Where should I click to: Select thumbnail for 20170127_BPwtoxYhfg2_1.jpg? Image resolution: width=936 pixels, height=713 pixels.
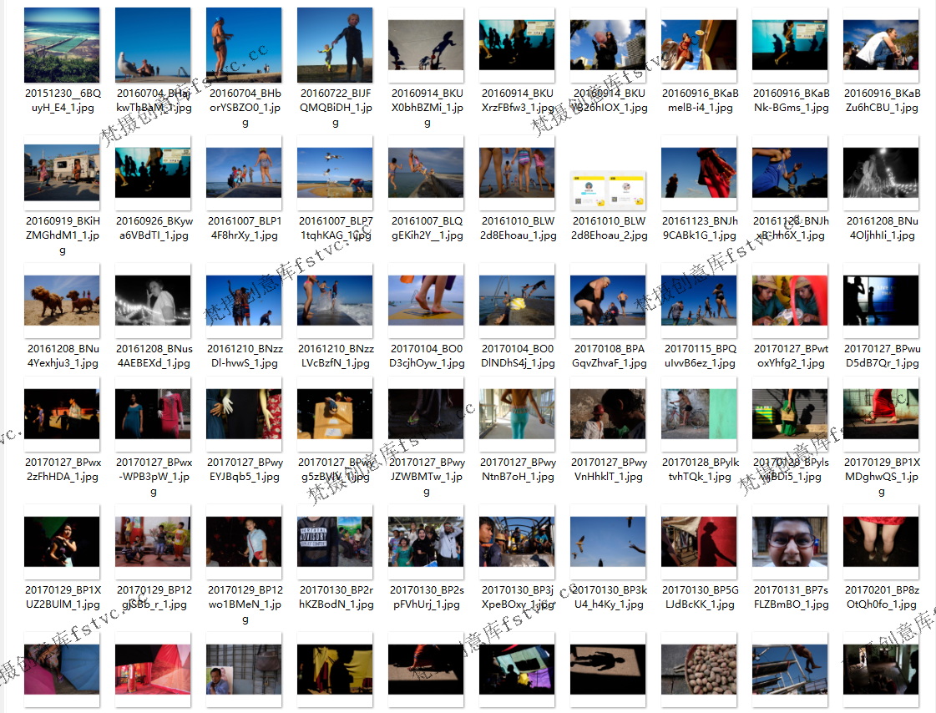click(x=790, y=300)
